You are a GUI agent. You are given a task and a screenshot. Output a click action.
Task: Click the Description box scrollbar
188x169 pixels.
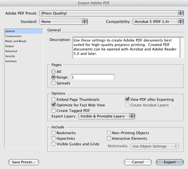181,48
